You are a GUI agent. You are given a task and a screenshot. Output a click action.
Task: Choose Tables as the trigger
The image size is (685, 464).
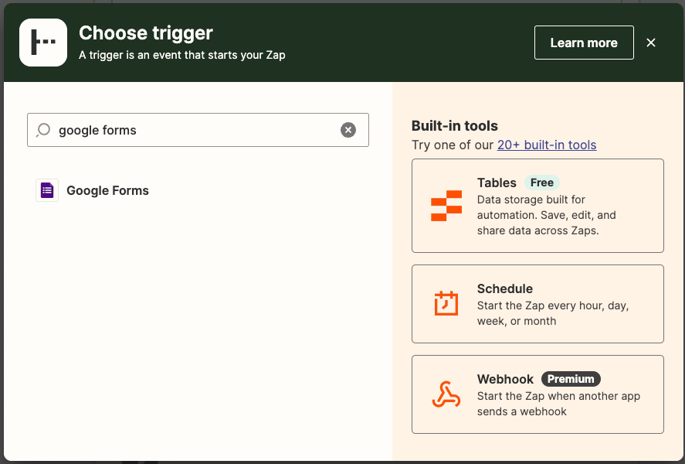pos(537,206)
